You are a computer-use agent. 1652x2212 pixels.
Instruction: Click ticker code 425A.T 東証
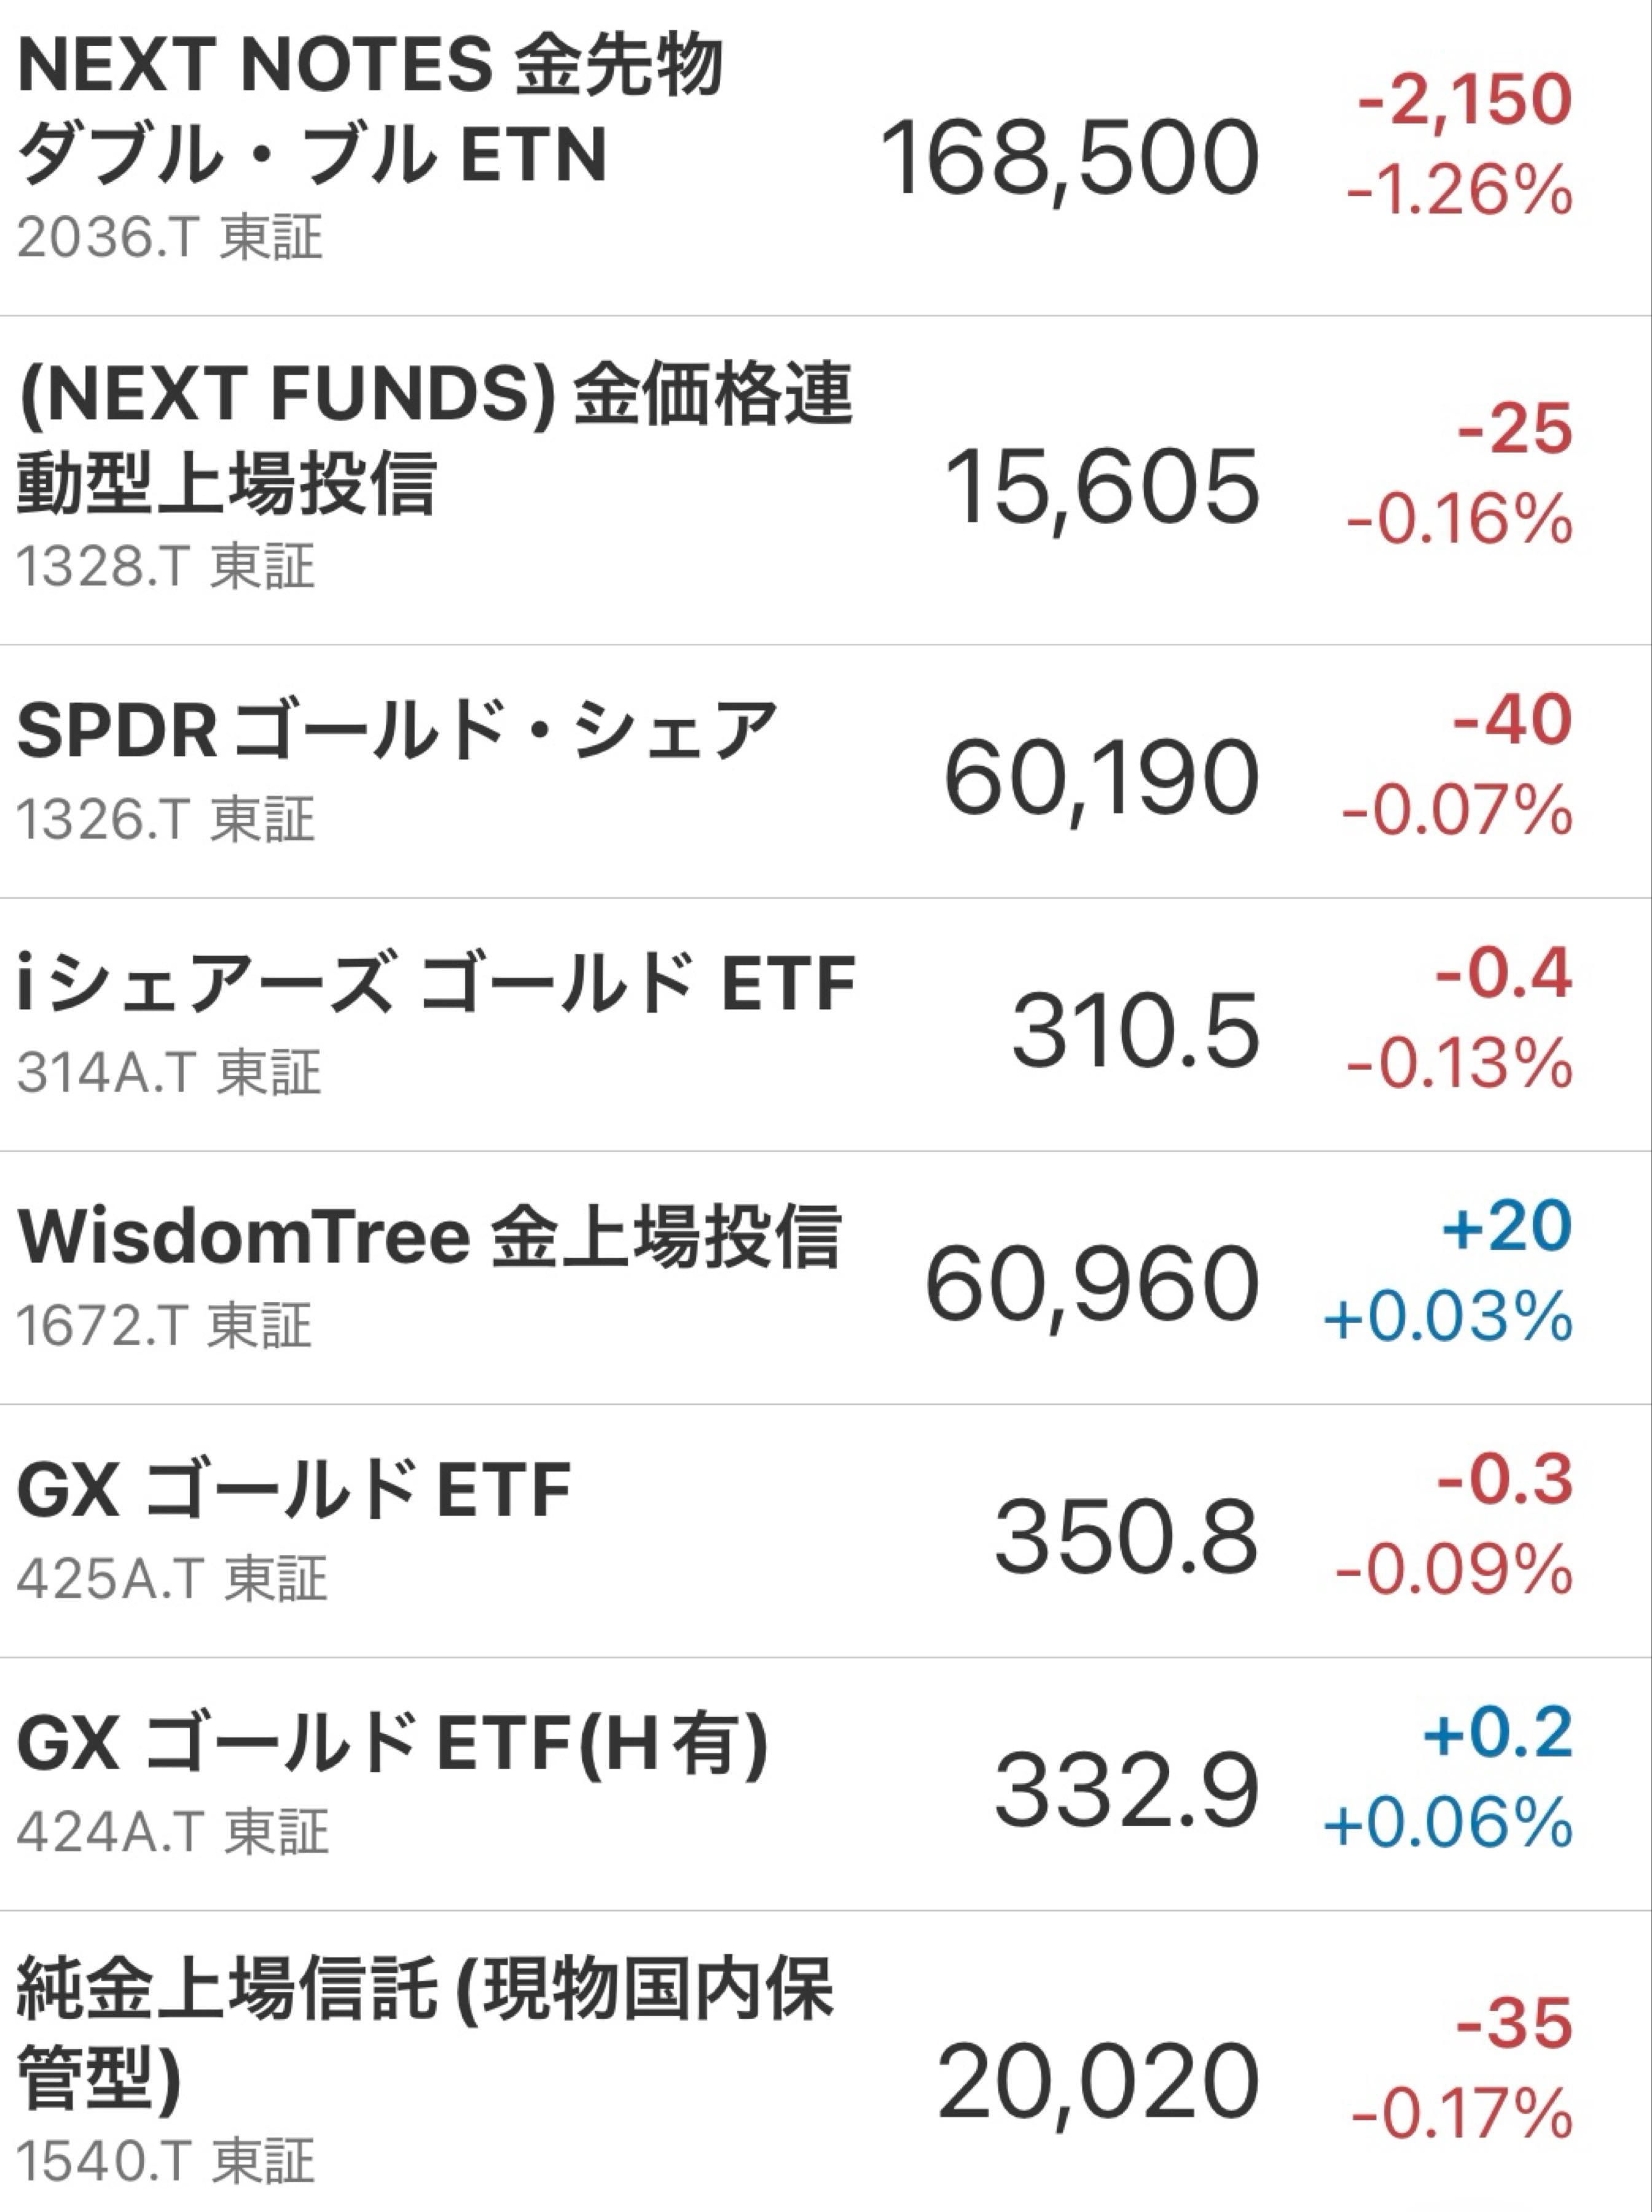pos(171,1579)
